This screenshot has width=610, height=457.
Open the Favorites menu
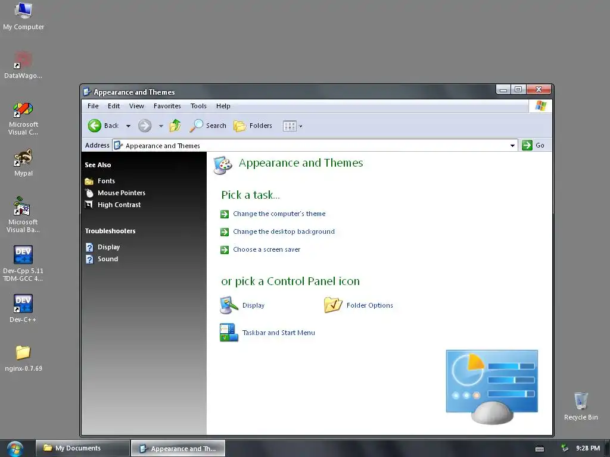(167, 106)
